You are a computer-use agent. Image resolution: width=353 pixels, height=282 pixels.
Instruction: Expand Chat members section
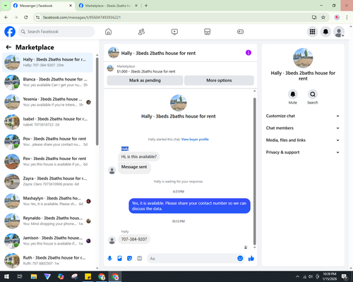click(x=303, y=128)
